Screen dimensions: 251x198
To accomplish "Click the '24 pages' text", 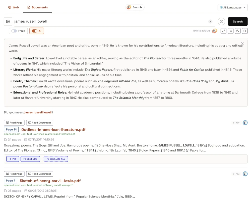I will [14, 140].
